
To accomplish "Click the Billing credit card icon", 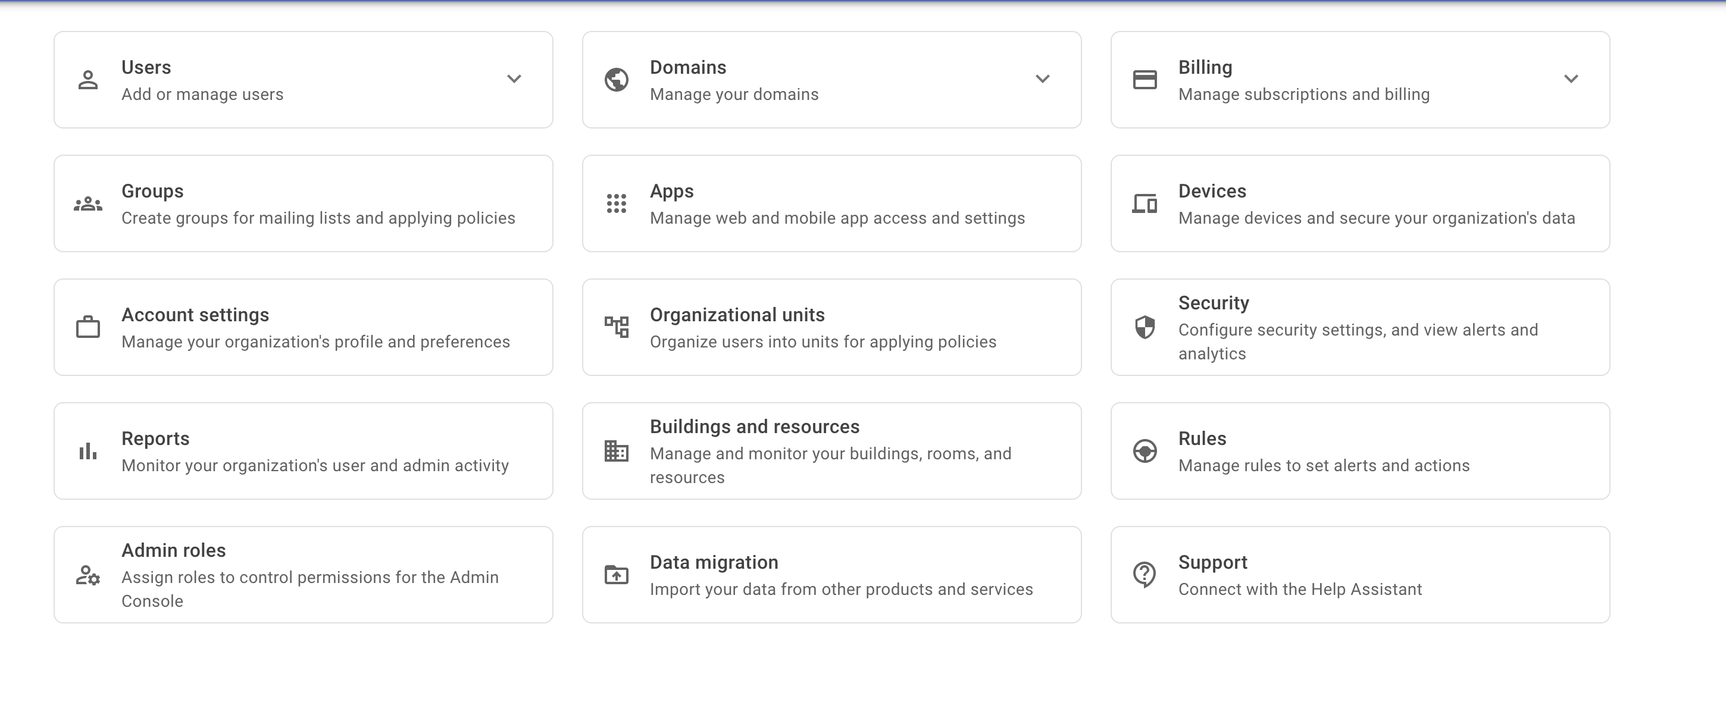I will coord(1145,80).
